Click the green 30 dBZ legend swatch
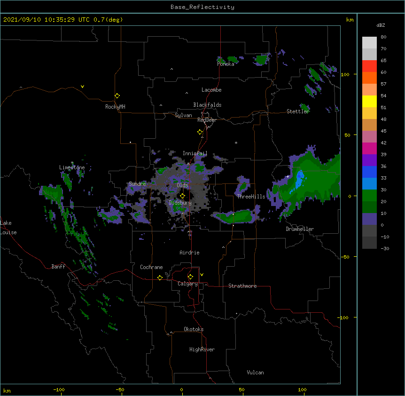Screen dimensions: 405x396 tap(369, 196)
